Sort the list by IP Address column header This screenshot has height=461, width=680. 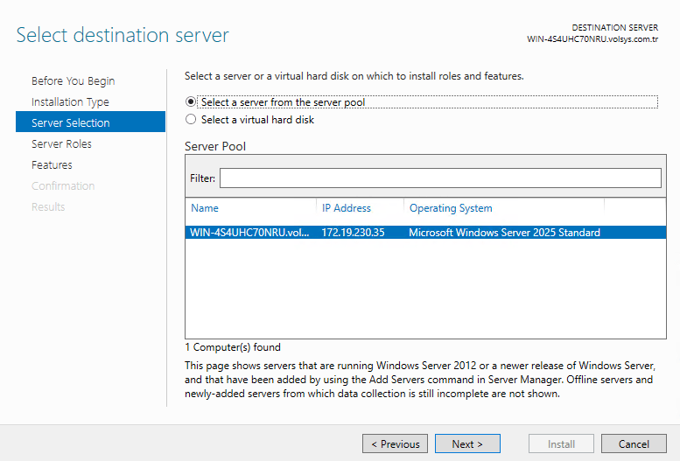tap(347, 208)
